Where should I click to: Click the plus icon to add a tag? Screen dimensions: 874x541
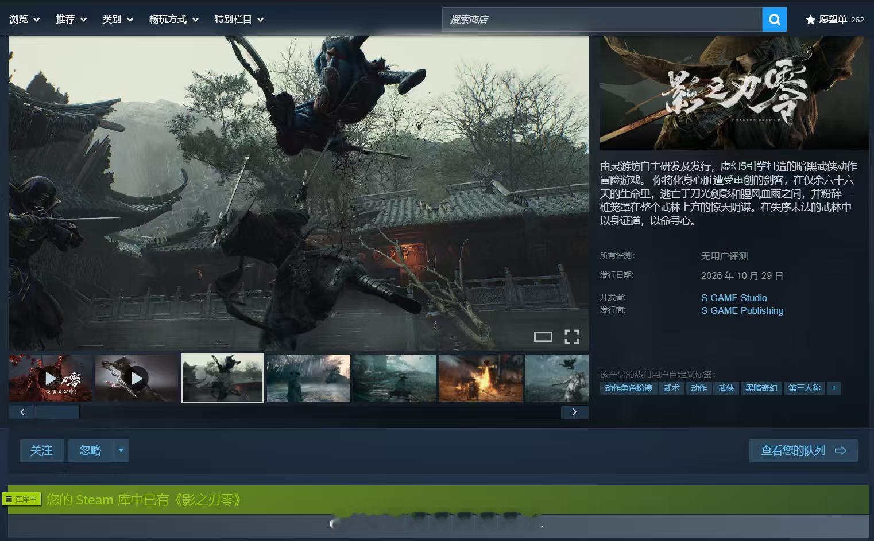point(834,388)
